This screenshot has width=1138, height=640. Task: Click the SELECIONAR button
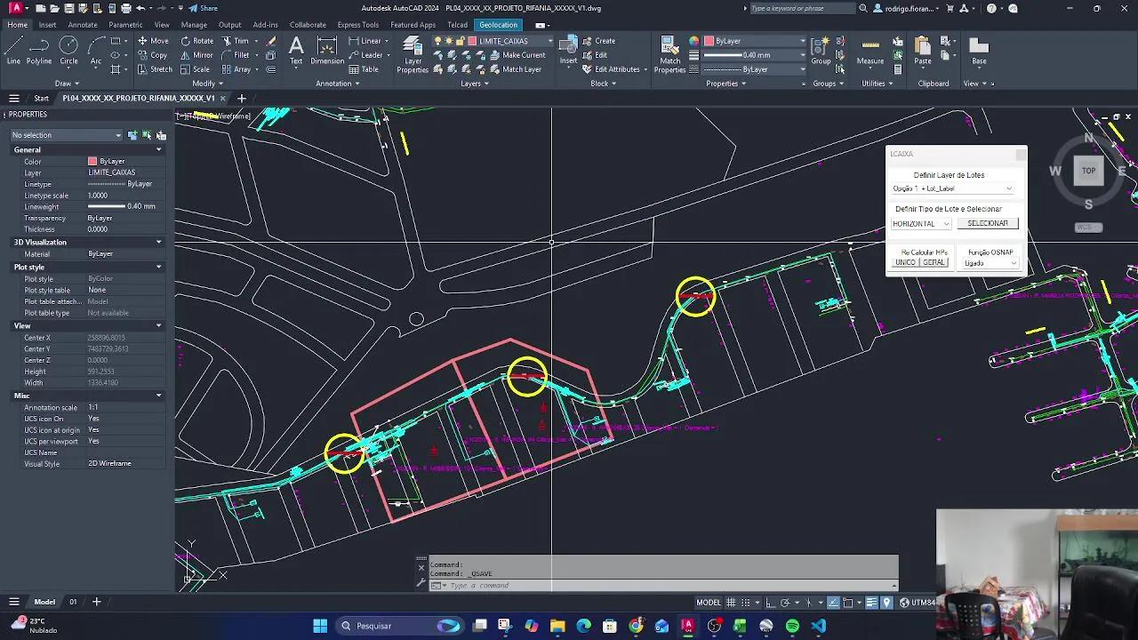tap(988, 224)
